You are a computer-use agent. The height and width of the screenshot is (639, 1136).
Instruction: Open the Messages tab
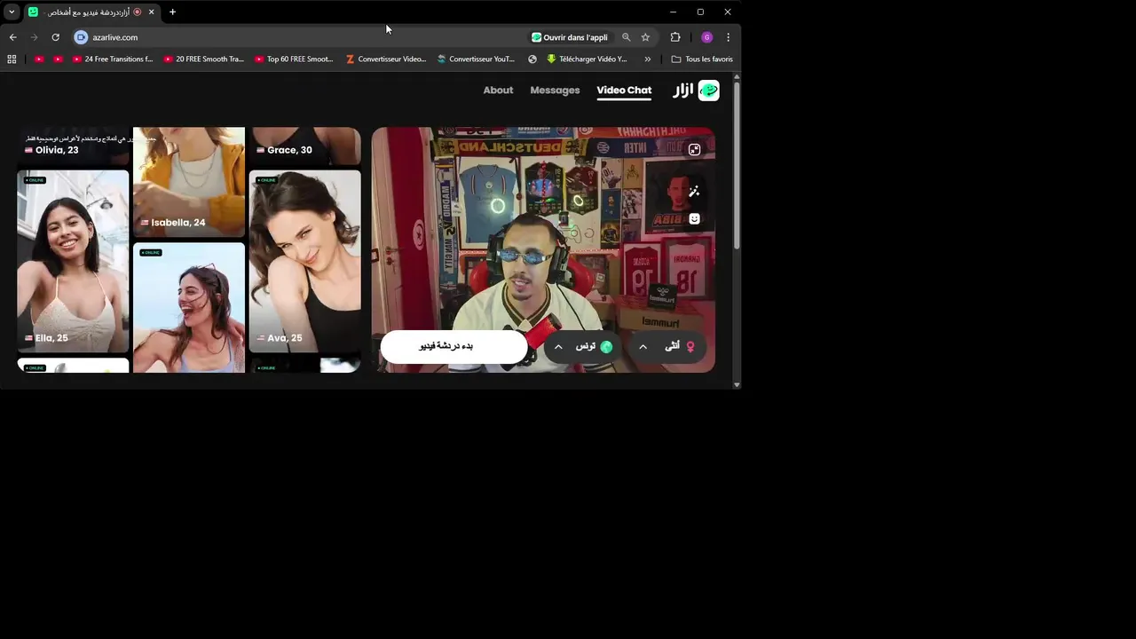click(x=555, y=91)
